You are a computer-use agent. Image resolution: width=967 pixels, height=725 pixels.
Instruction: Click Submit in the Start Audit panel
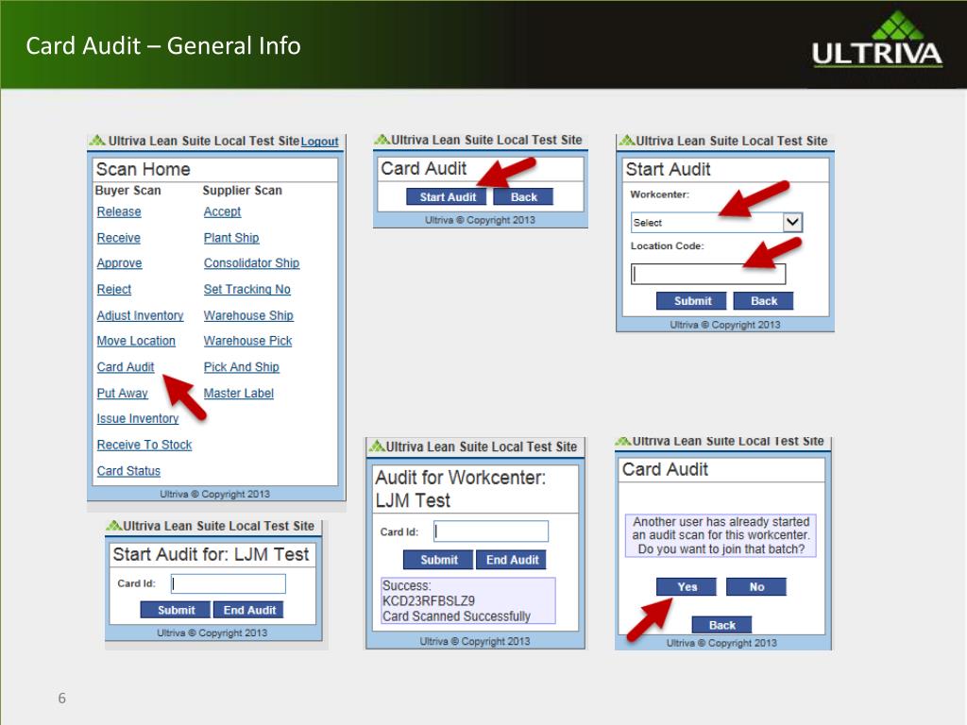tap(691, 301)
